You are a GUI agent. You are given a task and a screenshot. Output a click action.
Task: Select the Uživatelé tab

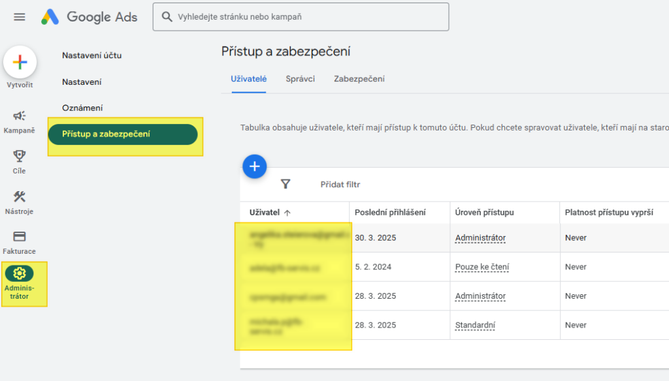click(248, 79)
